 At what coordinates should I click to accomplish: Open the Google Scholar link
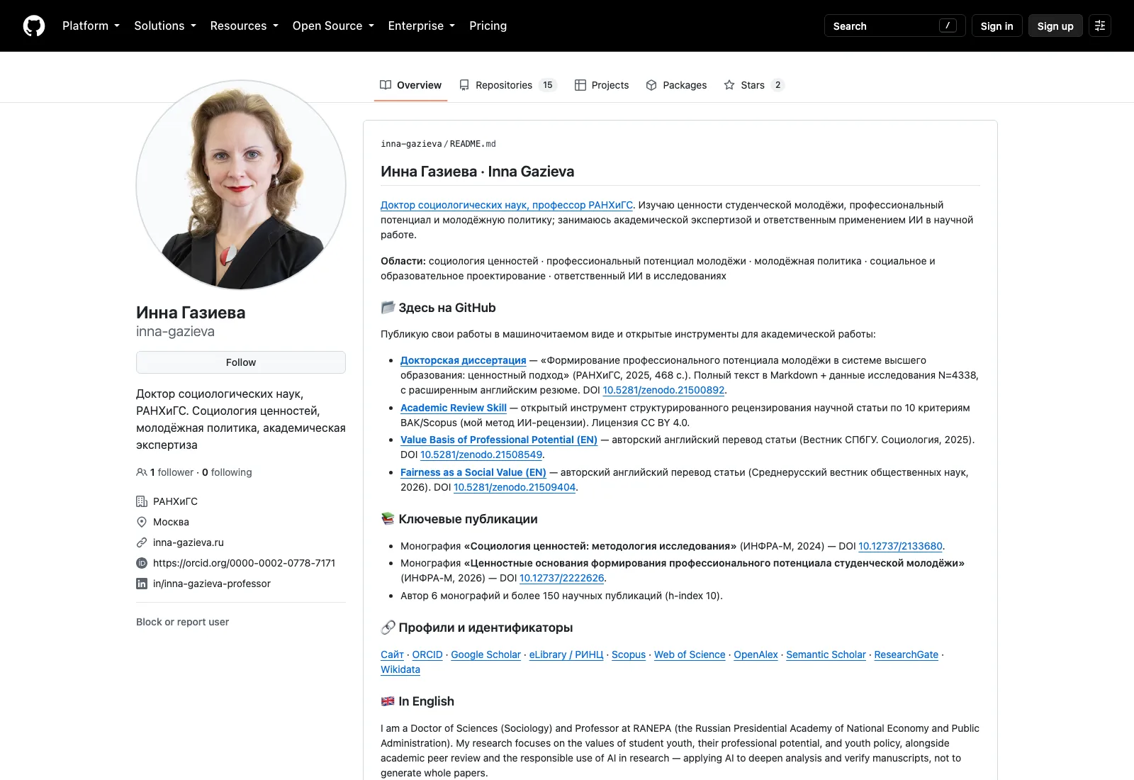(x=486, y=654)
